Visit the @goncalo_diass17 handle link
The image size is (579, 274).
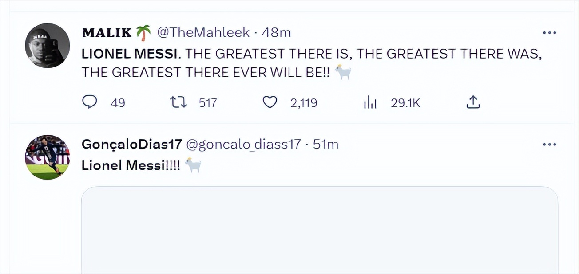[243, 145]
